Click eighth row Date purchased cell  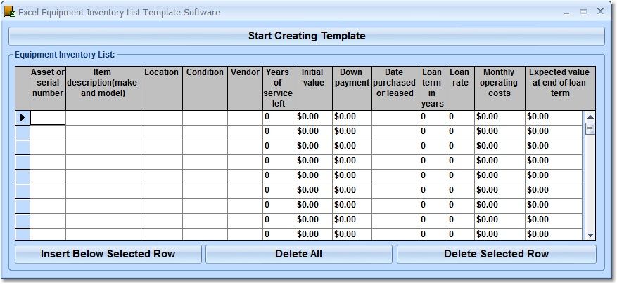395,221
